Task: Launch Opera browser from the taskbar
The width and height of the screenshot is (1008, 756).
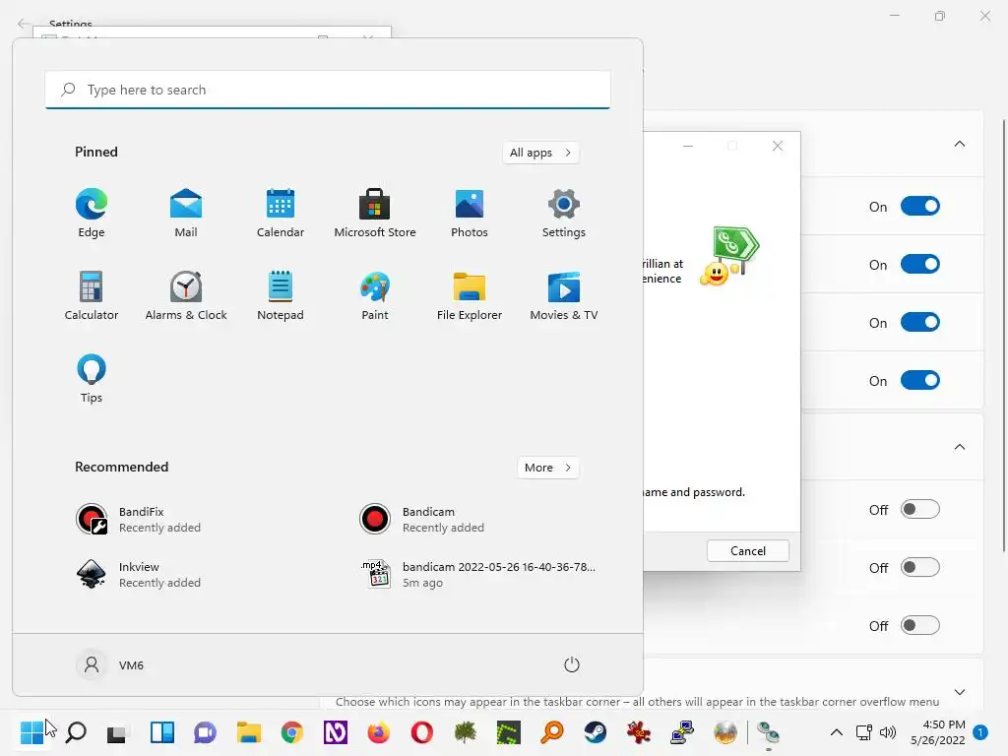Action: pyautogui.click(x=421, y=732)
